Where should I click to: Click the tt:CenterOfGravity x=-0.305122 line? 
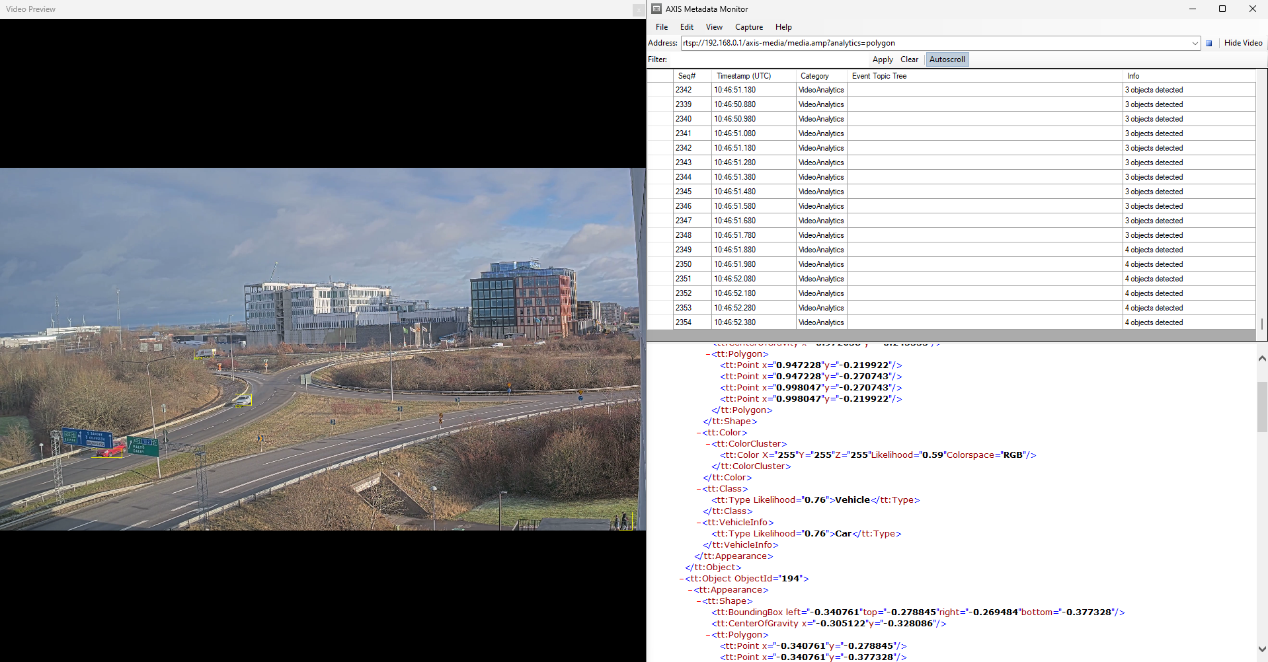coord(828,624)
